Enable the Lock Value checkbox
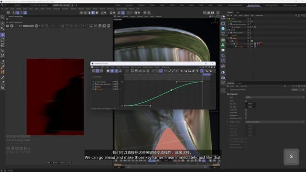The image size is (306, 172). click(x=246, y=113)
